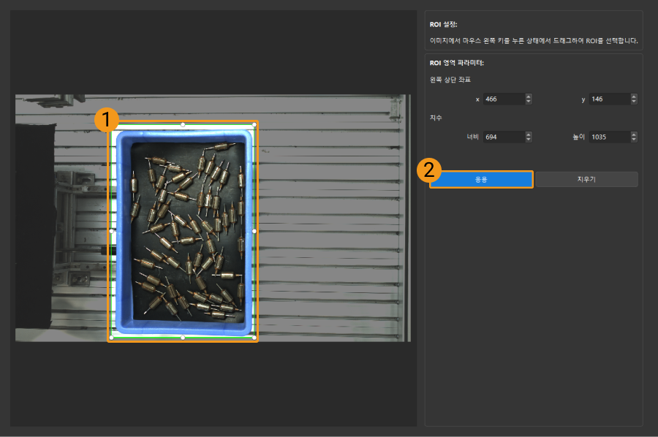Click the ROI top-right corner handle

[x=254, y=124]
